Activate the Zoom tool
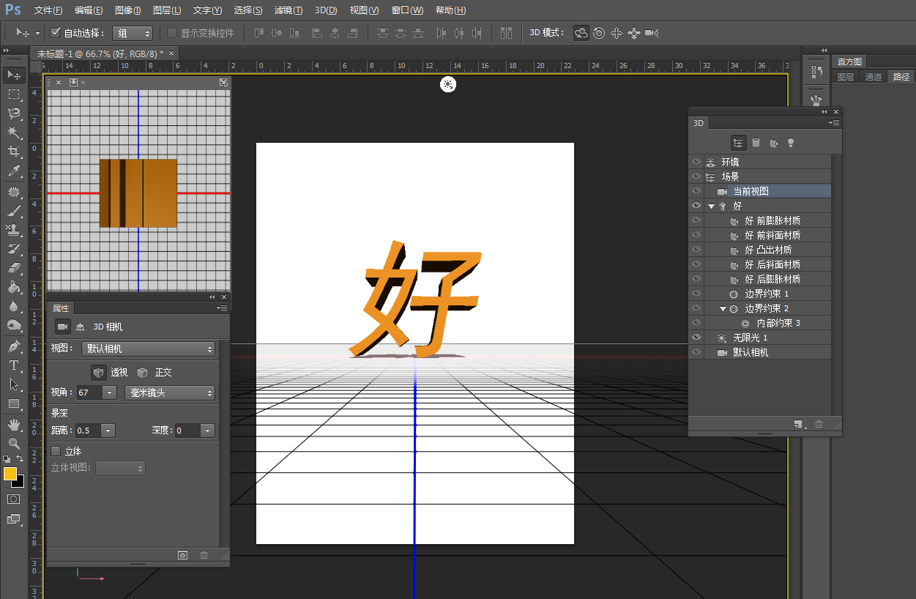The image size is (916, 599). click(13, 443)
